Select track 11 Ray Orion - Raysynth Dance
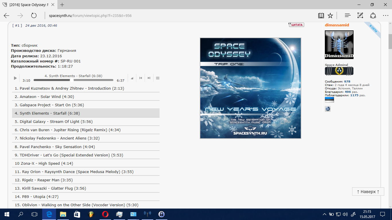 pos(86,172)
